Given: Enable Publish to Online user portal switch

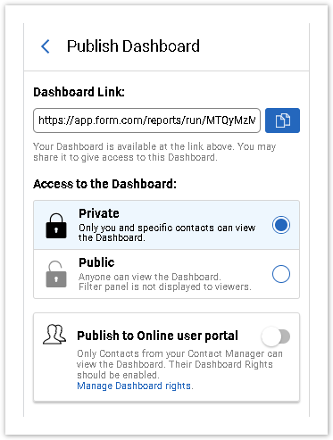Looking at the screenshot, I should click(x=276, y=336).
